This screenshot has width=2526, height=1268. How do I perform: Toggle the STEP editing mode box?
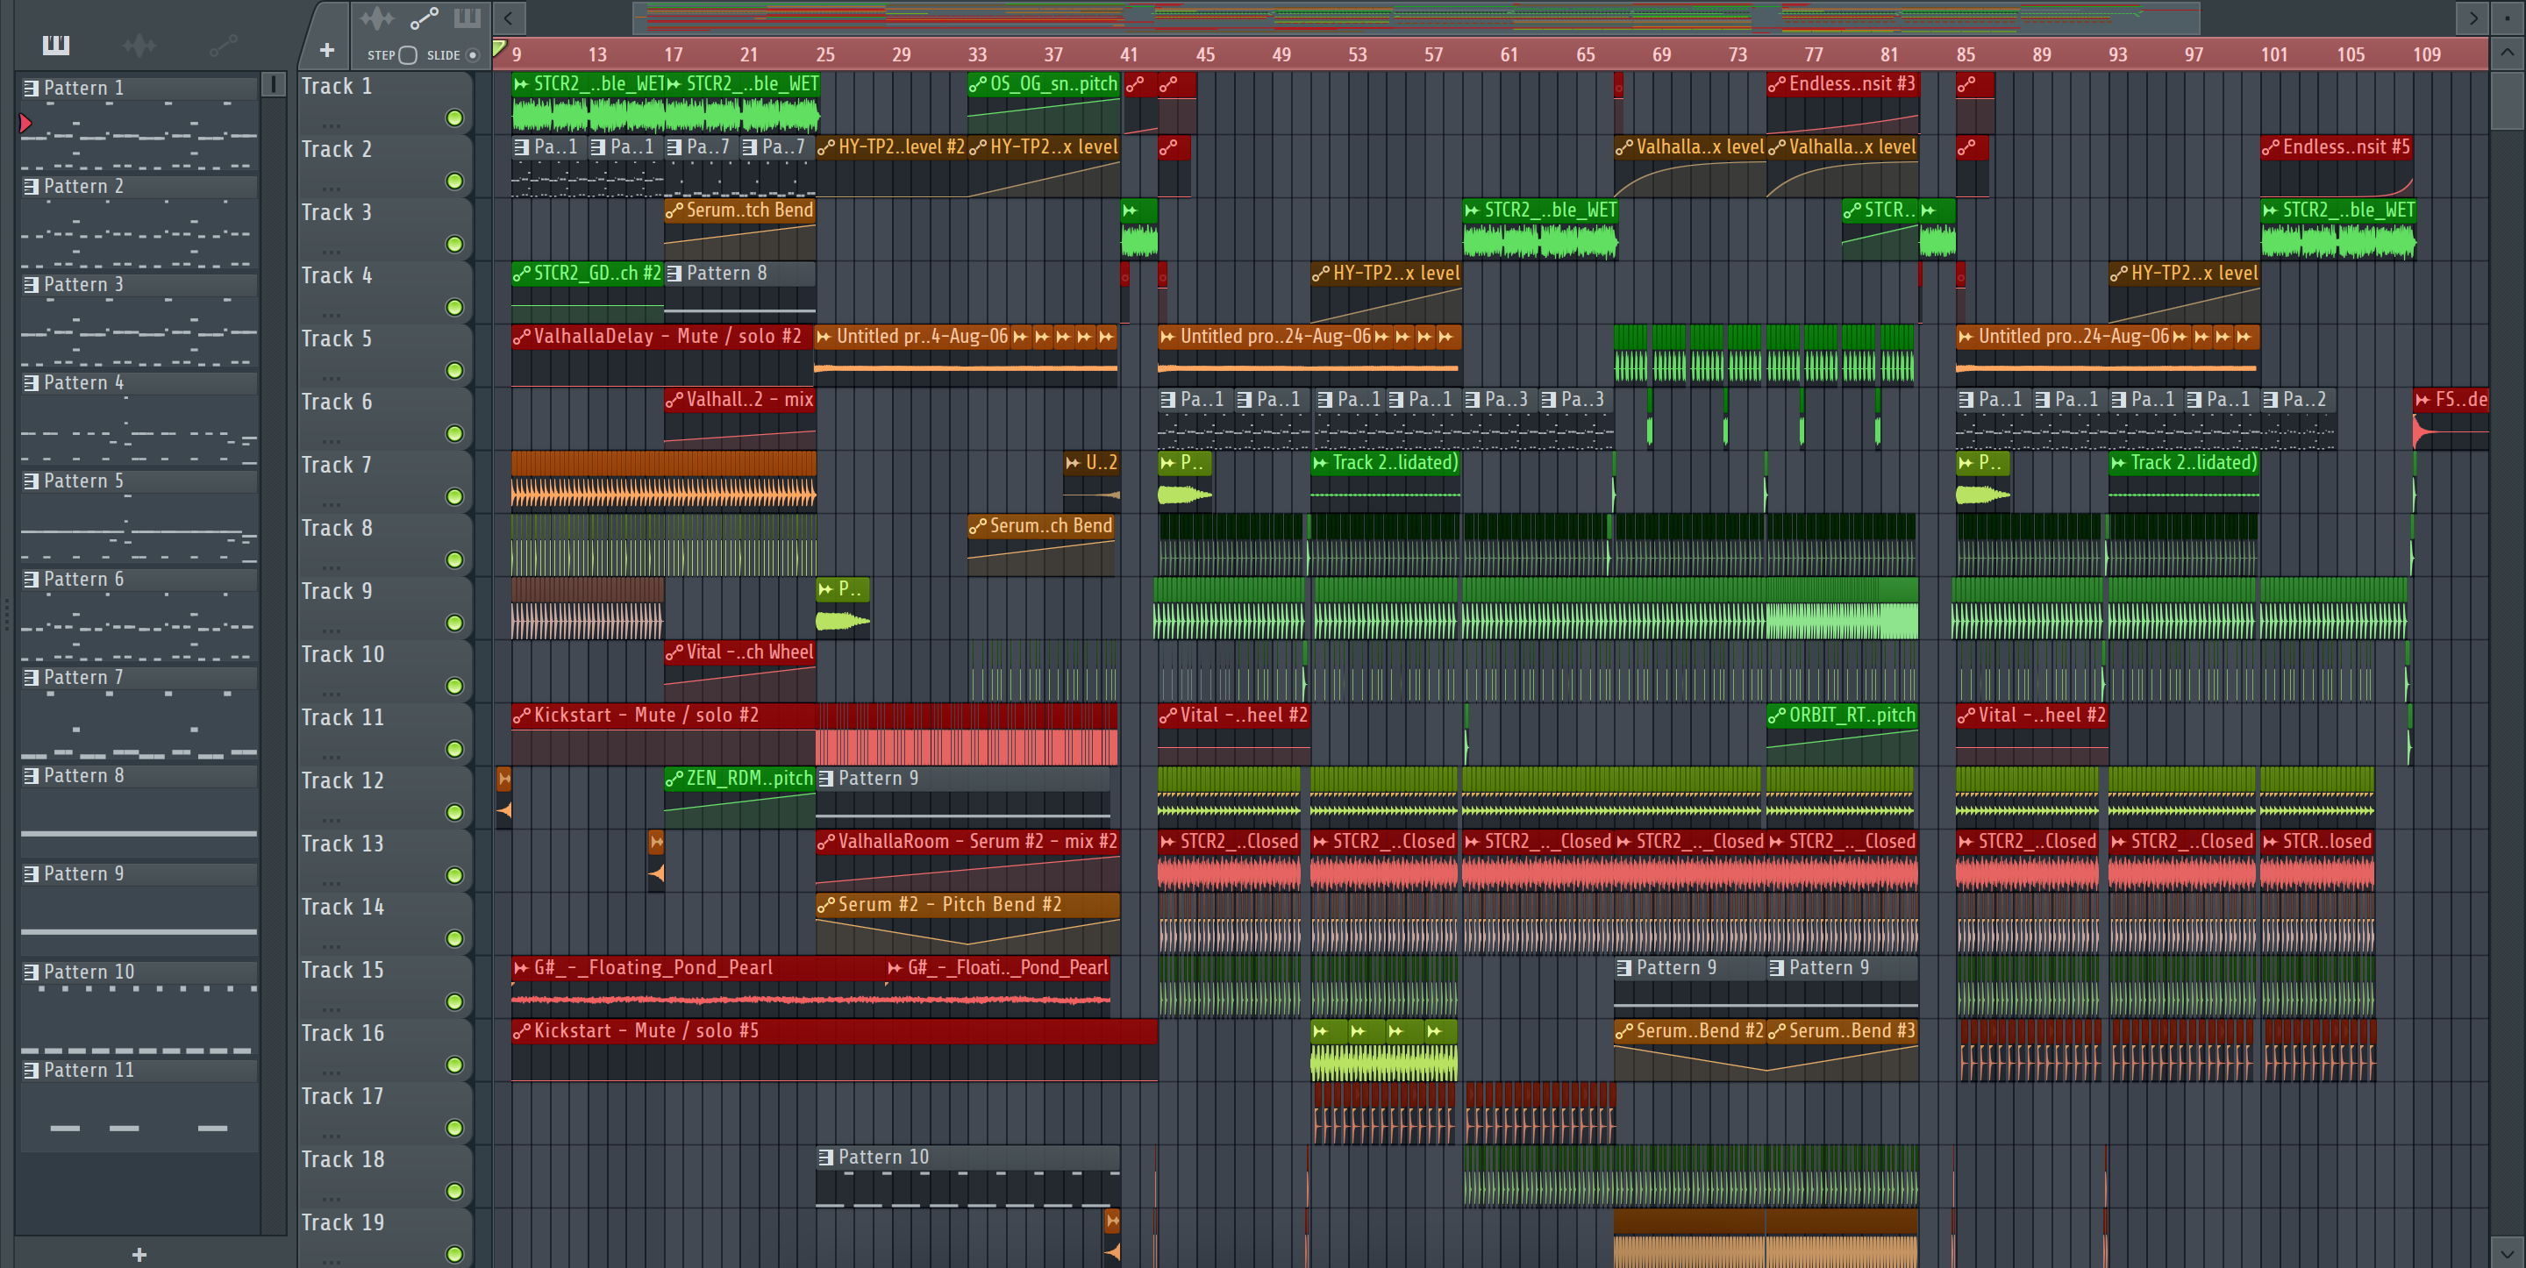(x=409, y=56)
